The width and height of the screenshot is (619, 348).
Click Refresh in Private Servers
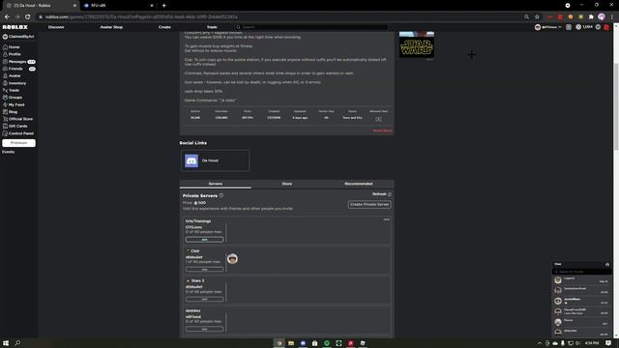[x=381, y=194]
